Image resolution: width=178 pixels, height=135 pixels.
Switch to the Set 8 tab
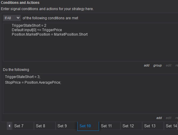41,126
